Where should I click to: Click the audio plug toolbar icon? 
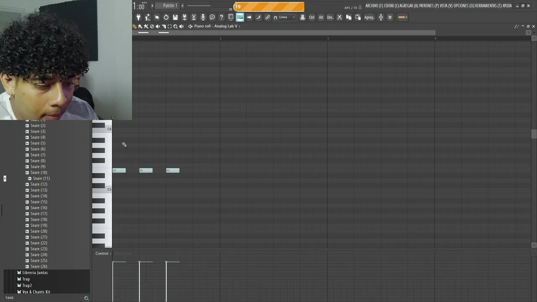point(138,17)
